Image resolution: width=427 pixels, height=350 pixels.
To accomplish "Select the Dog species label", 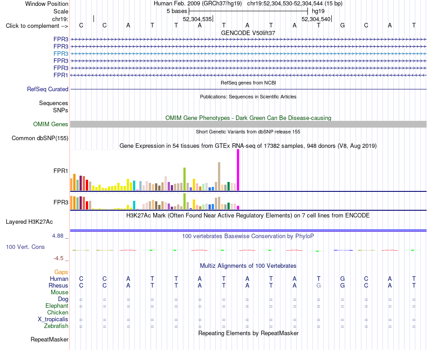I will coord(63,299).
